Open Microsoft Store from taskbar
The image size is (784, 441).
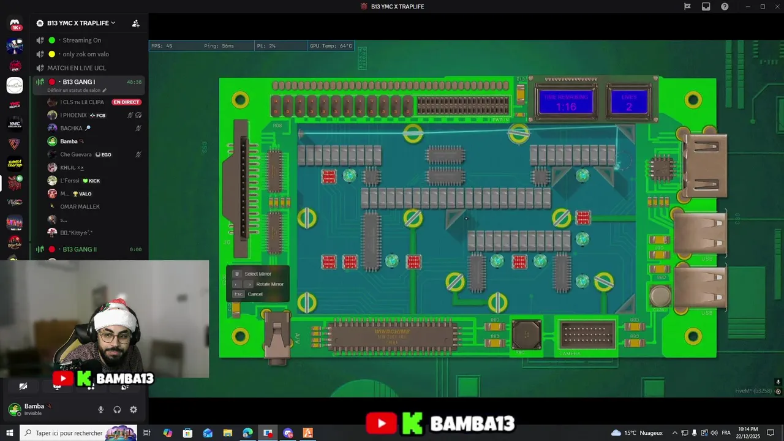pyautogui.click(x=187, y=433)
